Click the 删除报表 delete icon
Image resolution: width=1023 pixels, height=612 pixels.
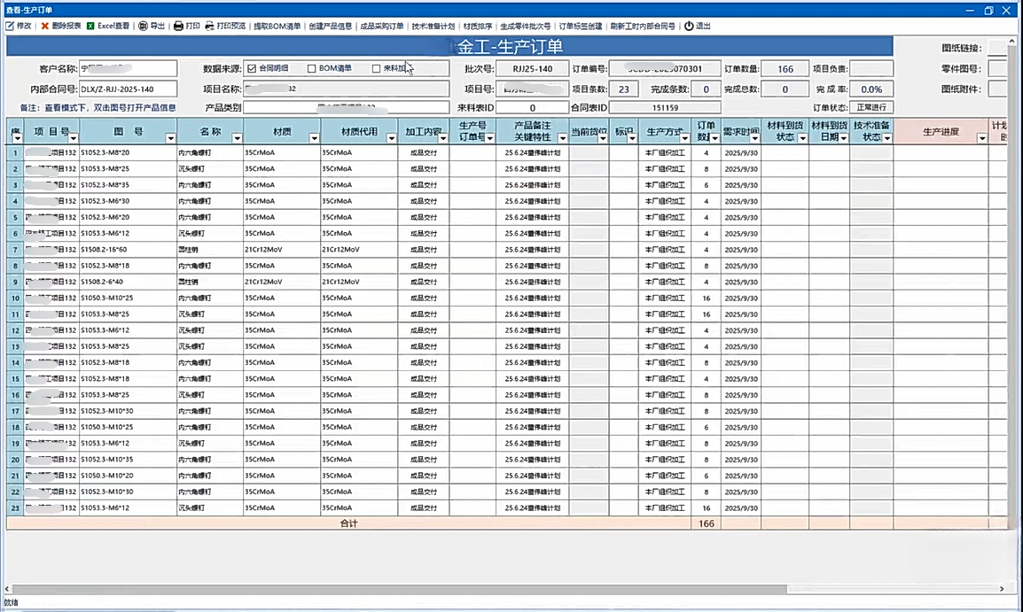[44, 27]
